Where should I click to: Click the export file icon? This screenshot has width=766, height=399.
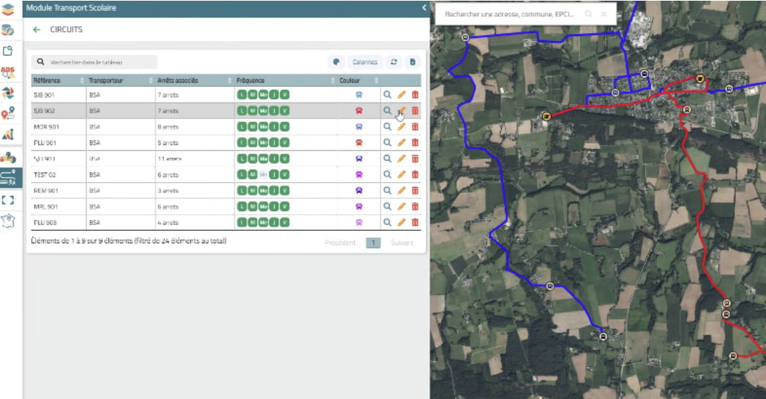413,62
